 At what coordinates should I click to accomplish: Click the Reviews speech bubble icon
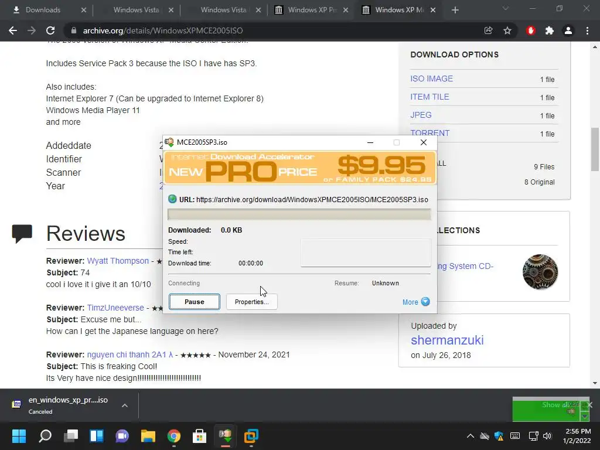click(x=22, y=233)
